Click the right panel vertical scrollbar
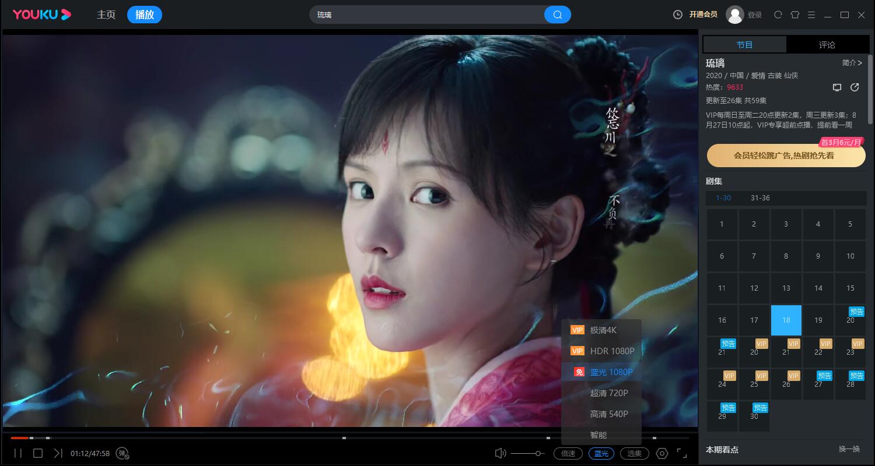The width and height of the screenshot is (875, 466). coord(870,89)
